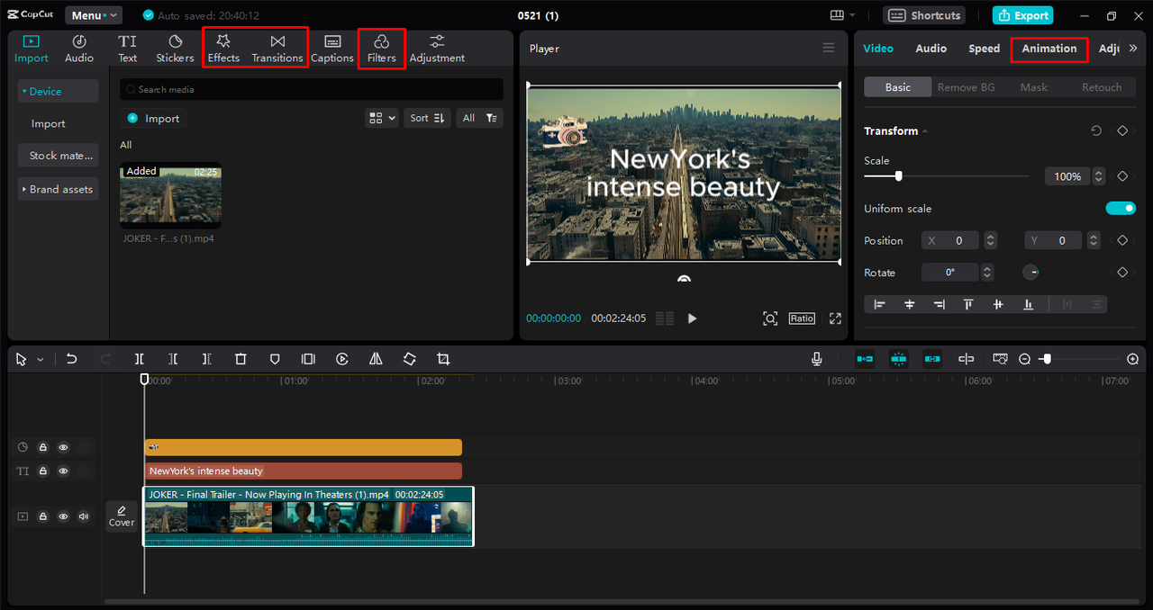The image size is (1153, 610).
Task: Lock the sticker track
Action: tap(42, 447)
